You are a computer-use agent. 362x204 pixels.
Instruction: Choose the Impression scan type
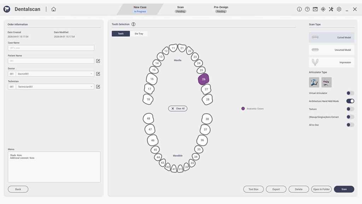coord(331,63)
